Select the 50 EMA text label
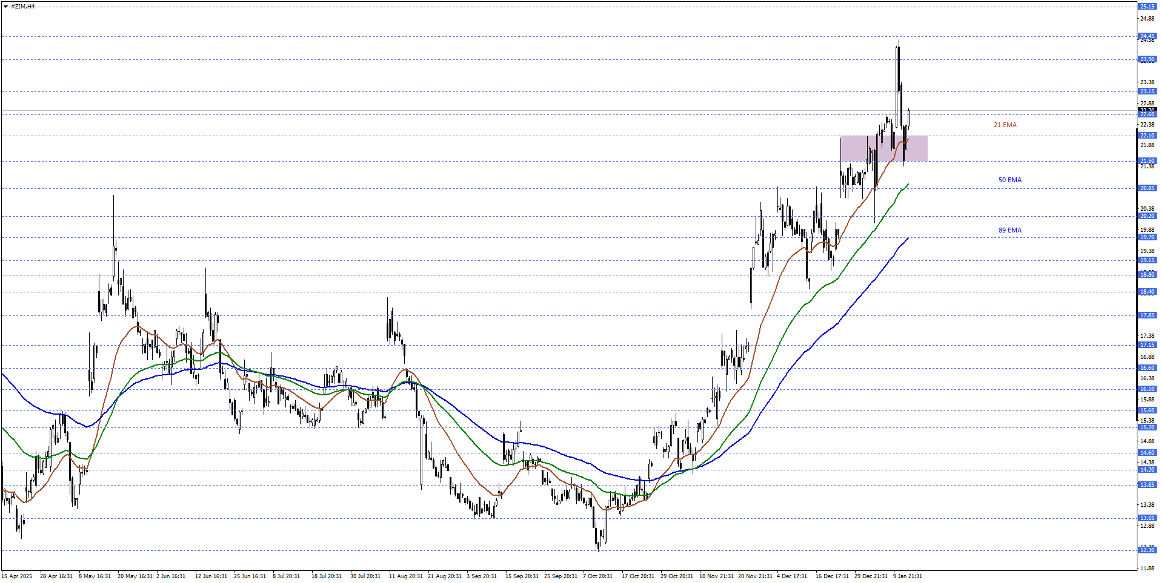This screenshot has width=1161, height=583. click(1010, 180)
